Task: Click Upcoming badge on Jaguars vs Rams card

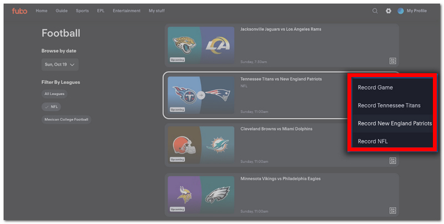Action: pyautogui.click(x=177, y=60)
